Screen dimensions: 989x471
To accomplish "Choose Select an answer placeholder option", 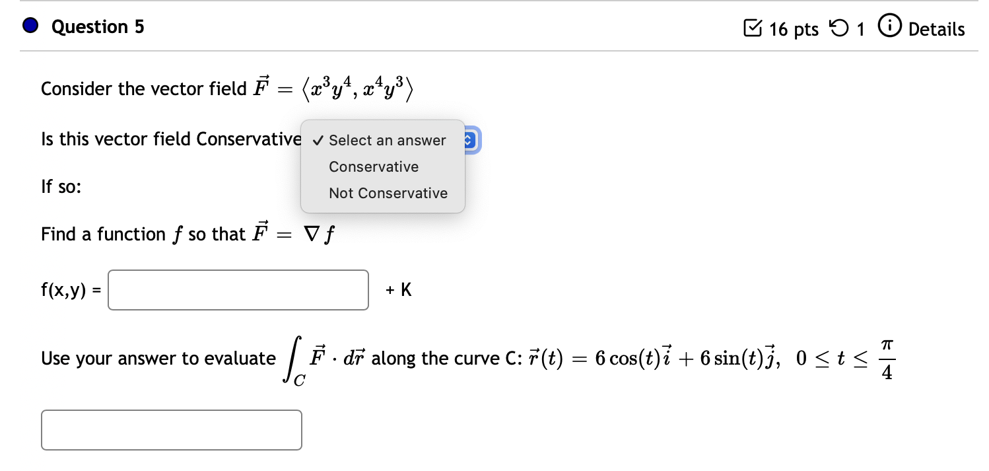I will 386,140.
